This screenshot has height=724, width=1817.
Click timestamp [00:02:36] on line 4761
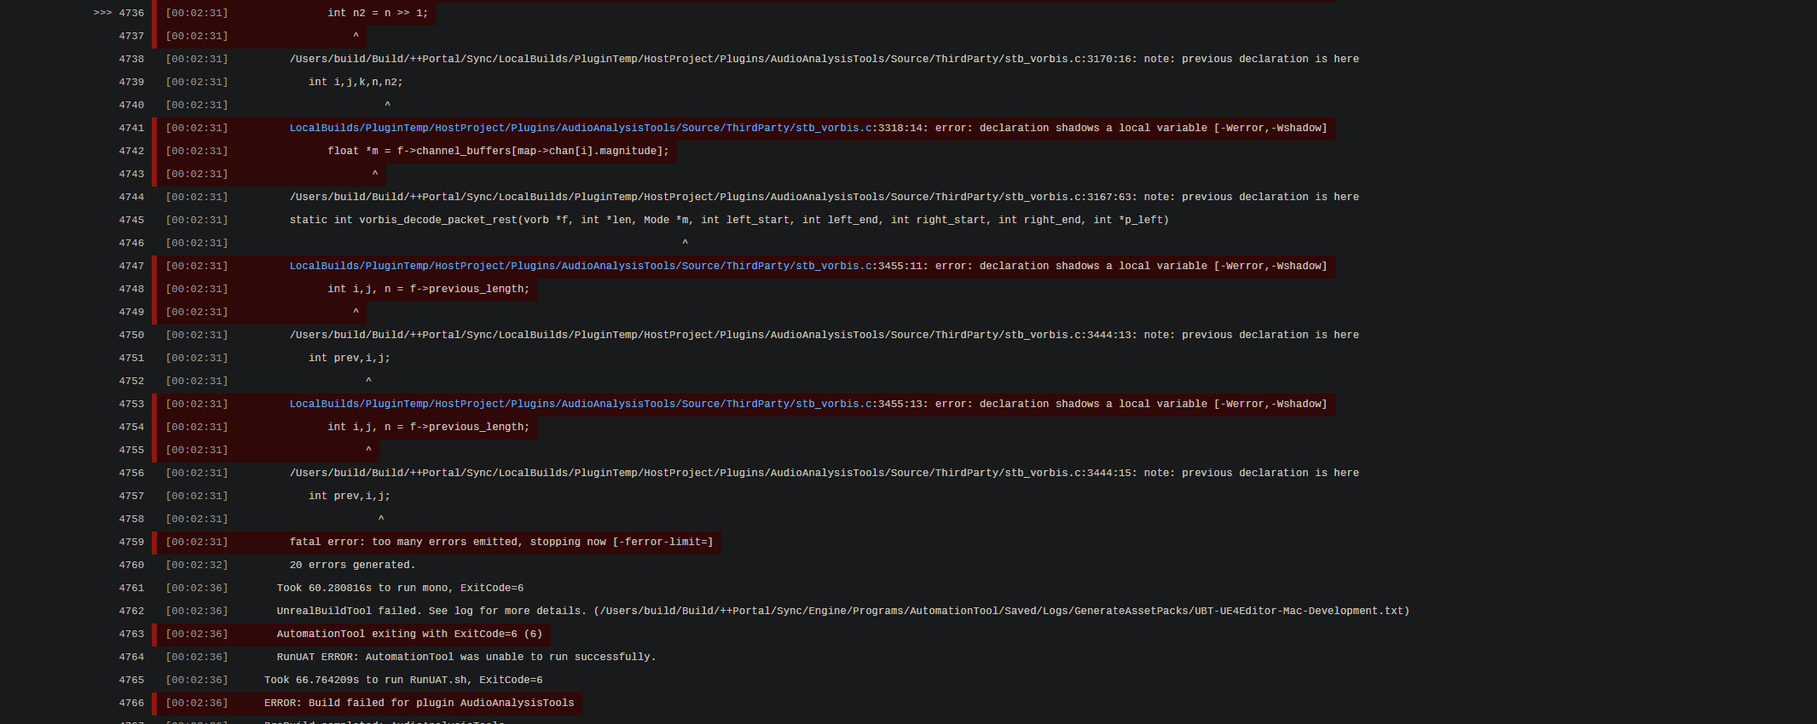point(197,588)
